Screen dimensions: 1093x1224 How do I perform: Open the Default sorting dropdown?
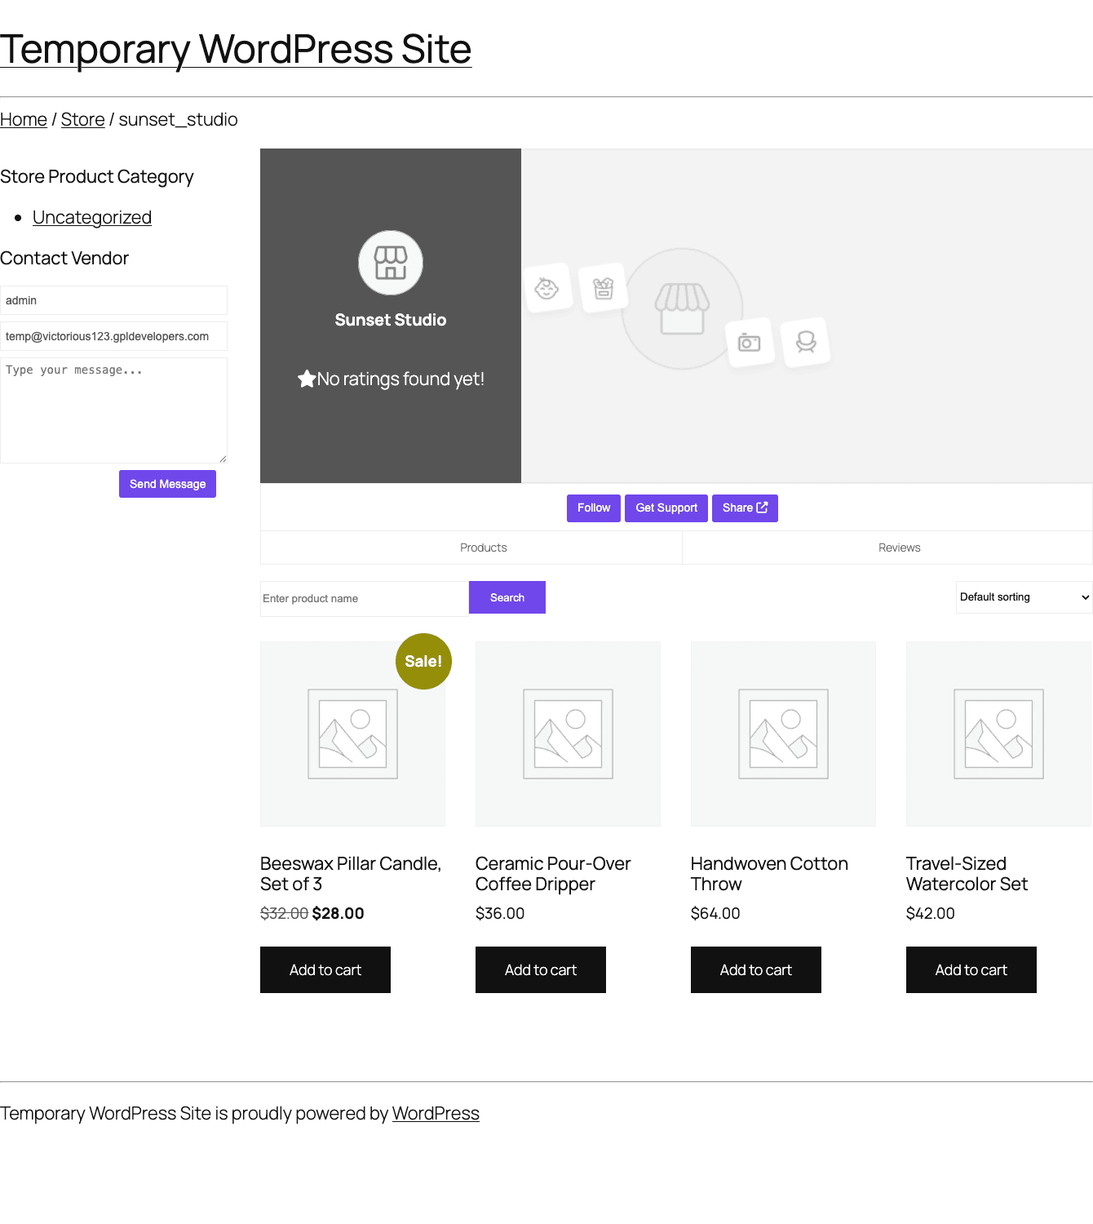click(1024, 597)
